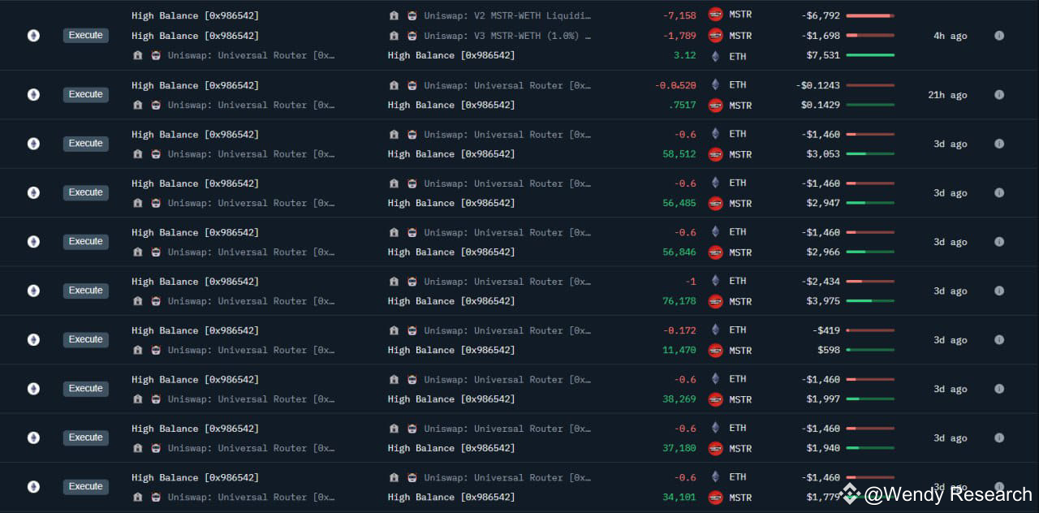The image size is (1039, 513).
Task: Click the info icon next to 21h ago
Action: click(x=999, y=94)
